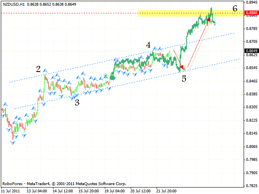Click the red arrowhead inside the yellow zone
259x194 pixels.
[209, 19]
